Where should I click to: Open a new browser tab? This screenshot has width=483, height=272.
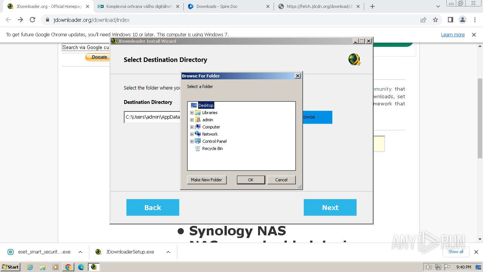372,6
